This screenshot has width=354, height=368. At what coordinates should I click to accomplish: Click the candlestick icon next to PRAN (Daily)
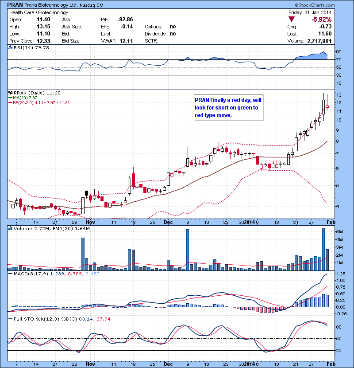[x=11, y=93]
